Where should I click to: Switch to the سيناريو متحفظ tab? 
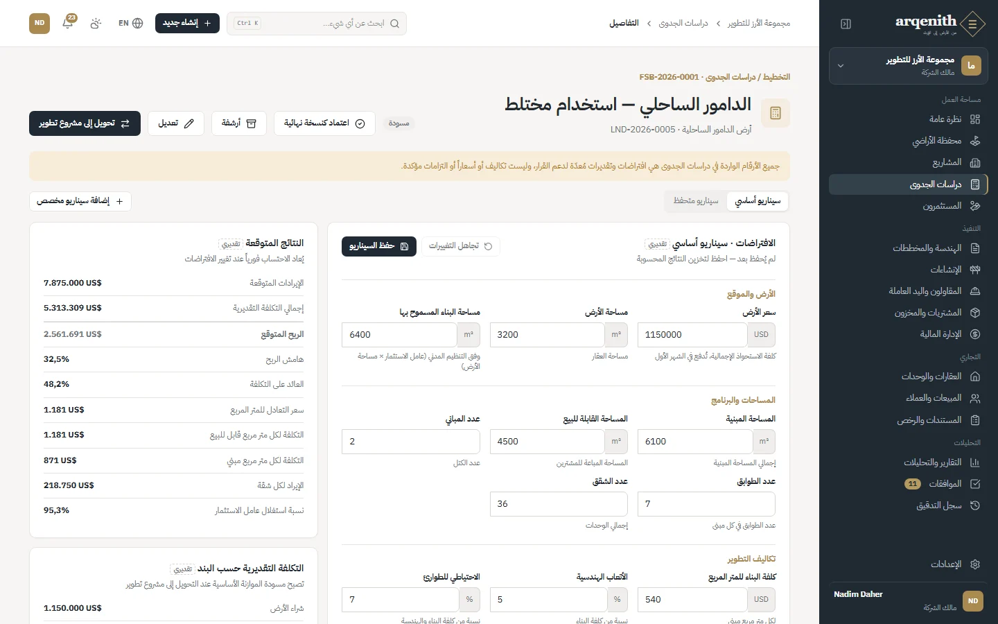coord(696,201)
